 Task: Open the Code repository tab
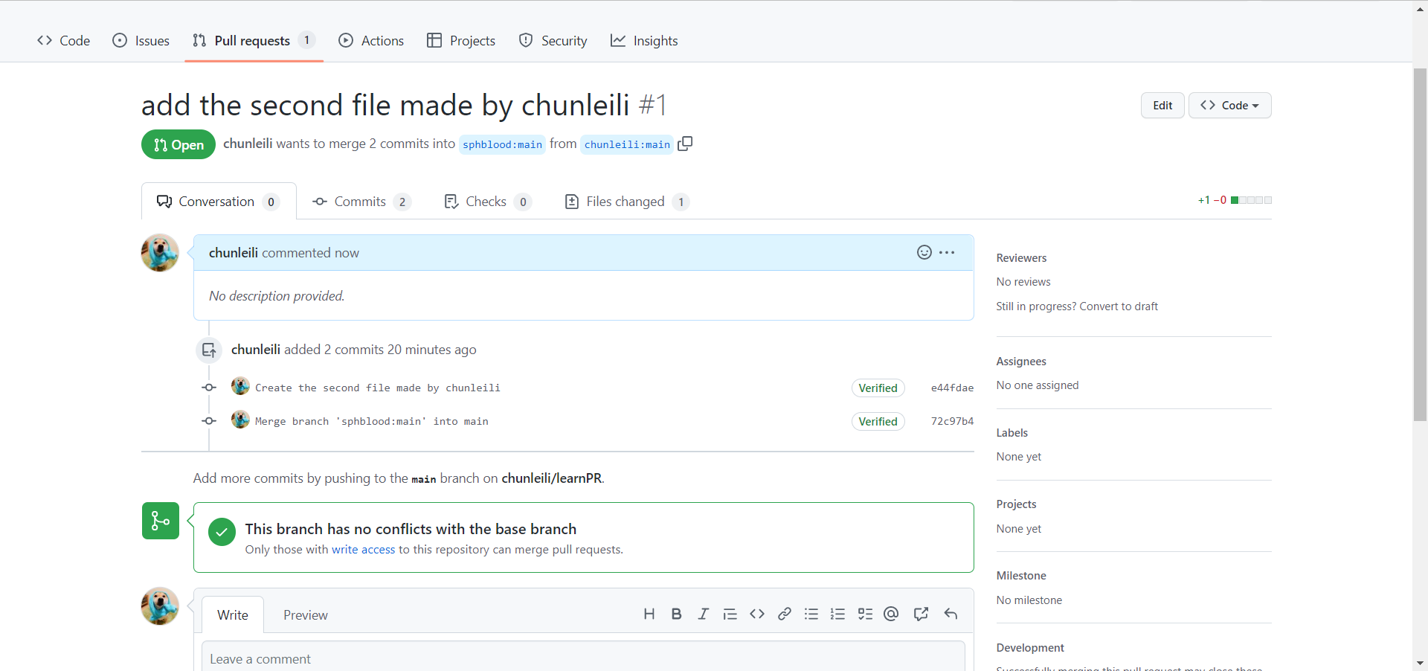pyautogui.click(x=63, y=41)
